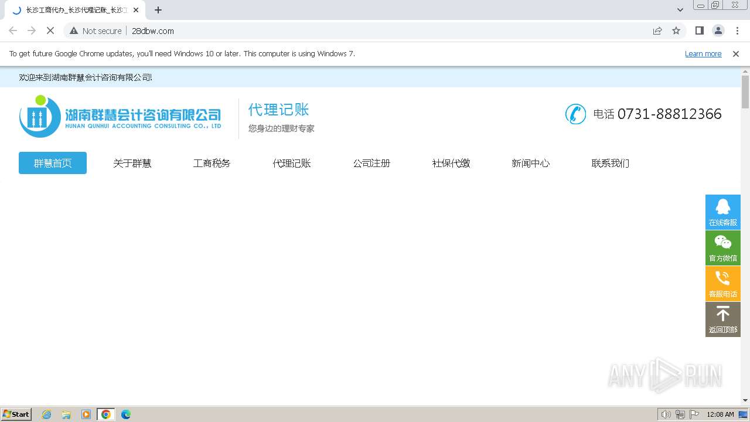Open the 工商税务 menu item
750x422 pixels.
pos(212,163)
